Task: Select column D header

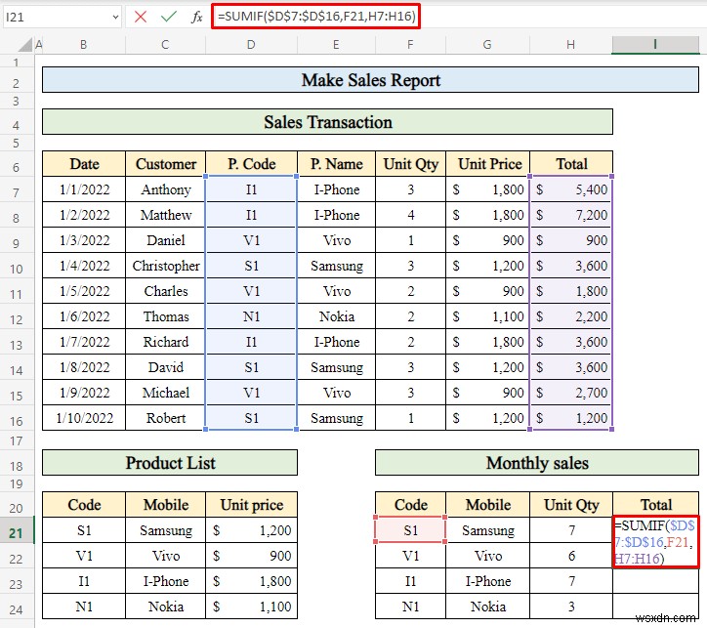Action: pos(251,45)
